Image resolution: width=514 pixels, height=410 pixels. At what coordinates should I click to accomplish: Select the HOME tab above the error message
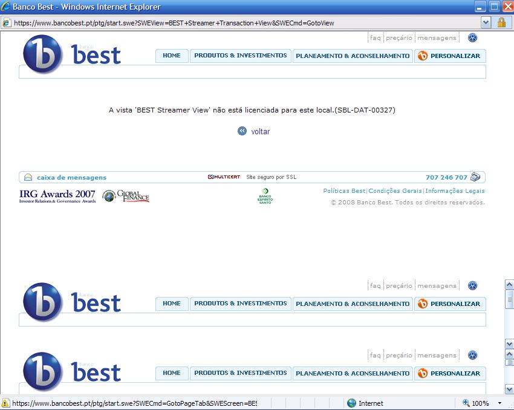point(172,56)
